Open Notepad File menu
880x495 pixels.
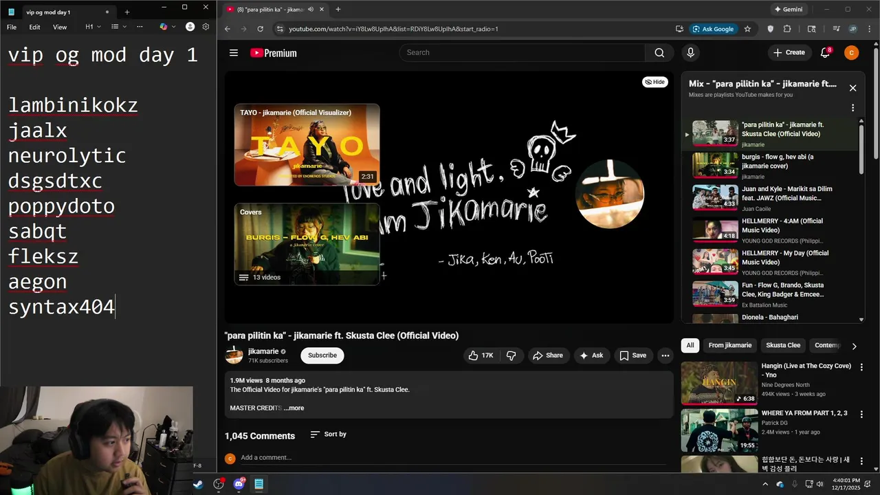point(12,27)
